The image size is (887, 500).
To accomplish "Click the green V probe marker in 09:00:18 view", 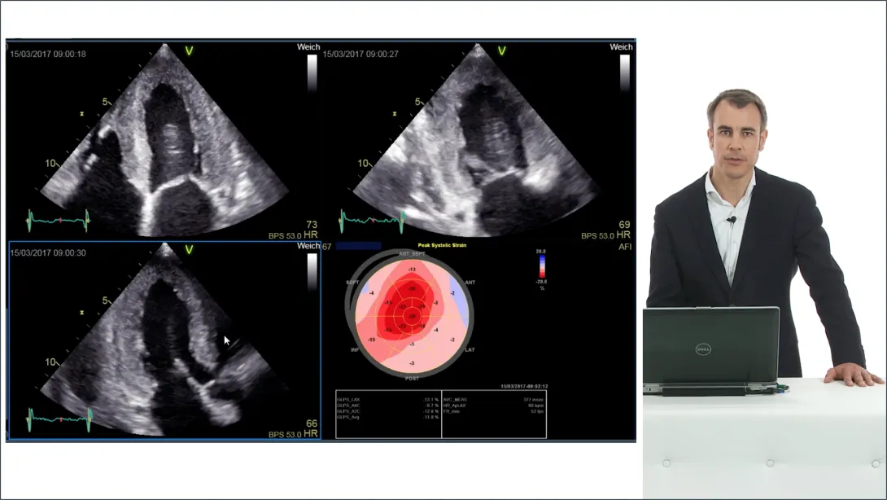I will pos(189,51).
